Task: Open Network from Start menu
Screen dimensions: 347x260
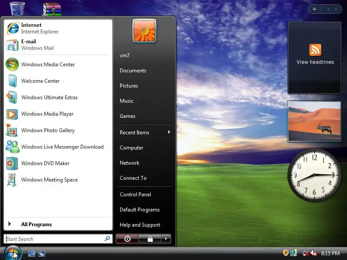Action: click(129, 163)
